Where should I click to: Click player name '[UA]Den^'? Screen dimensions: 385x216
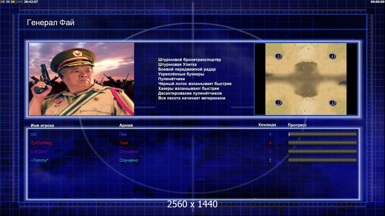coord(39,152)
